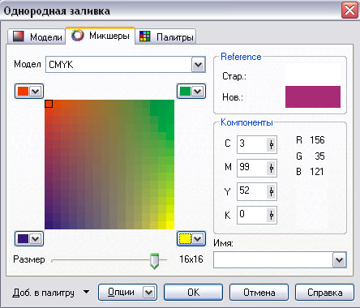360x308 pixels.
Task: Click the Размер slider thumb
Action: [x=154, y=261]
